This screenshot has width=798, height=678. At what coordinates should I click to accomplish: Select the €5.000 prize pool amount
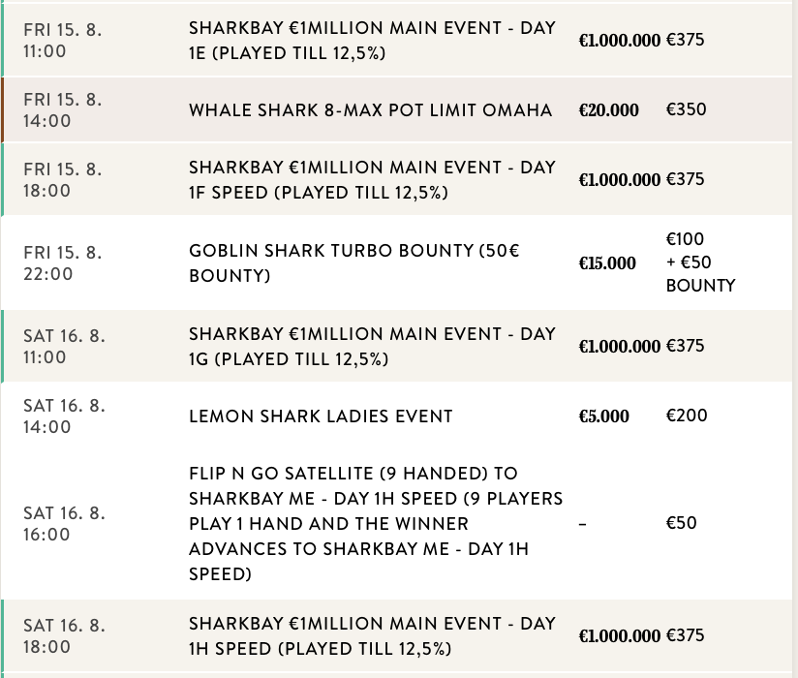[603, 416]
